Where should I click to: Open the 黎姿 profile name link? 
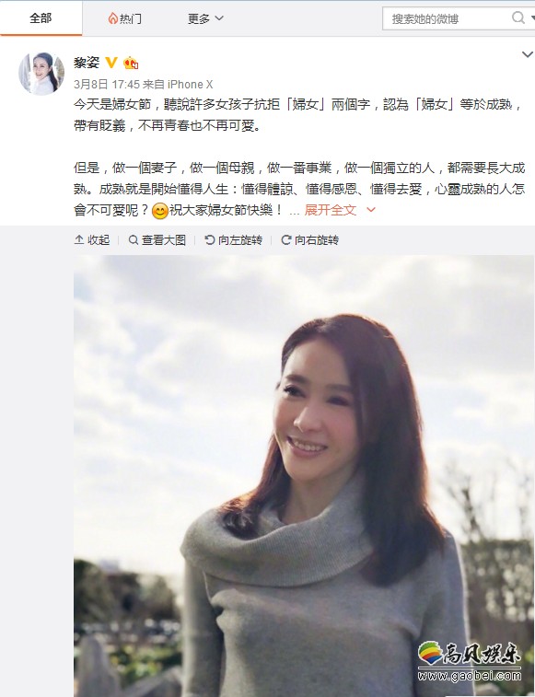[87, 63]
